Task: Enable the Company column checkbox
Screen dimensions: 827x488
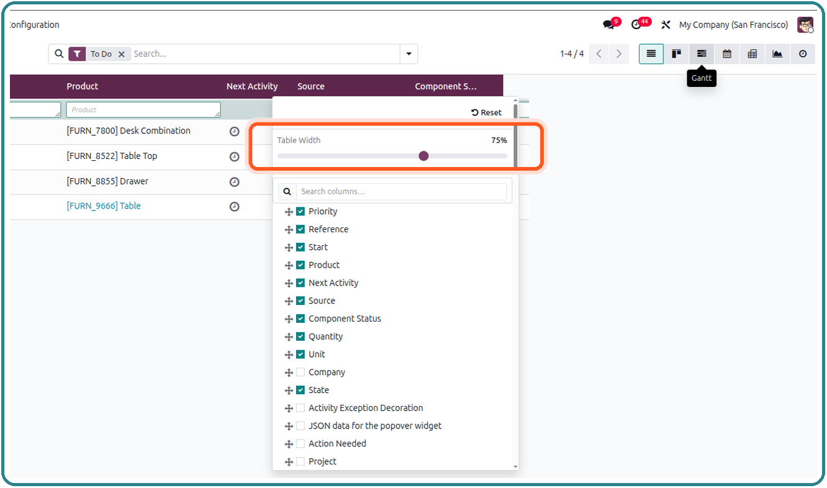Action: (x=301, y=373)
